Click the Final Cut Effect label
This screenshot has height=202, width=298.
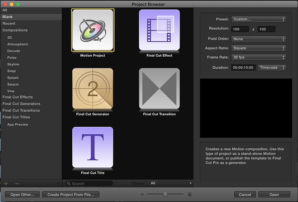[159, 55]
